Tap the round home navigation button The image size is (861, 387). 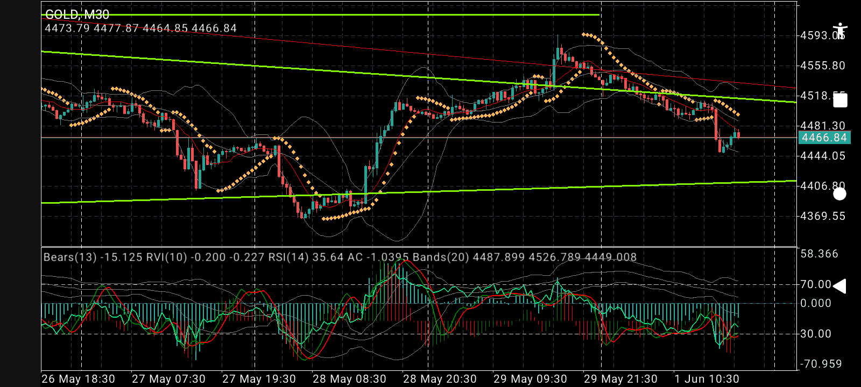(x=839, y=194)
